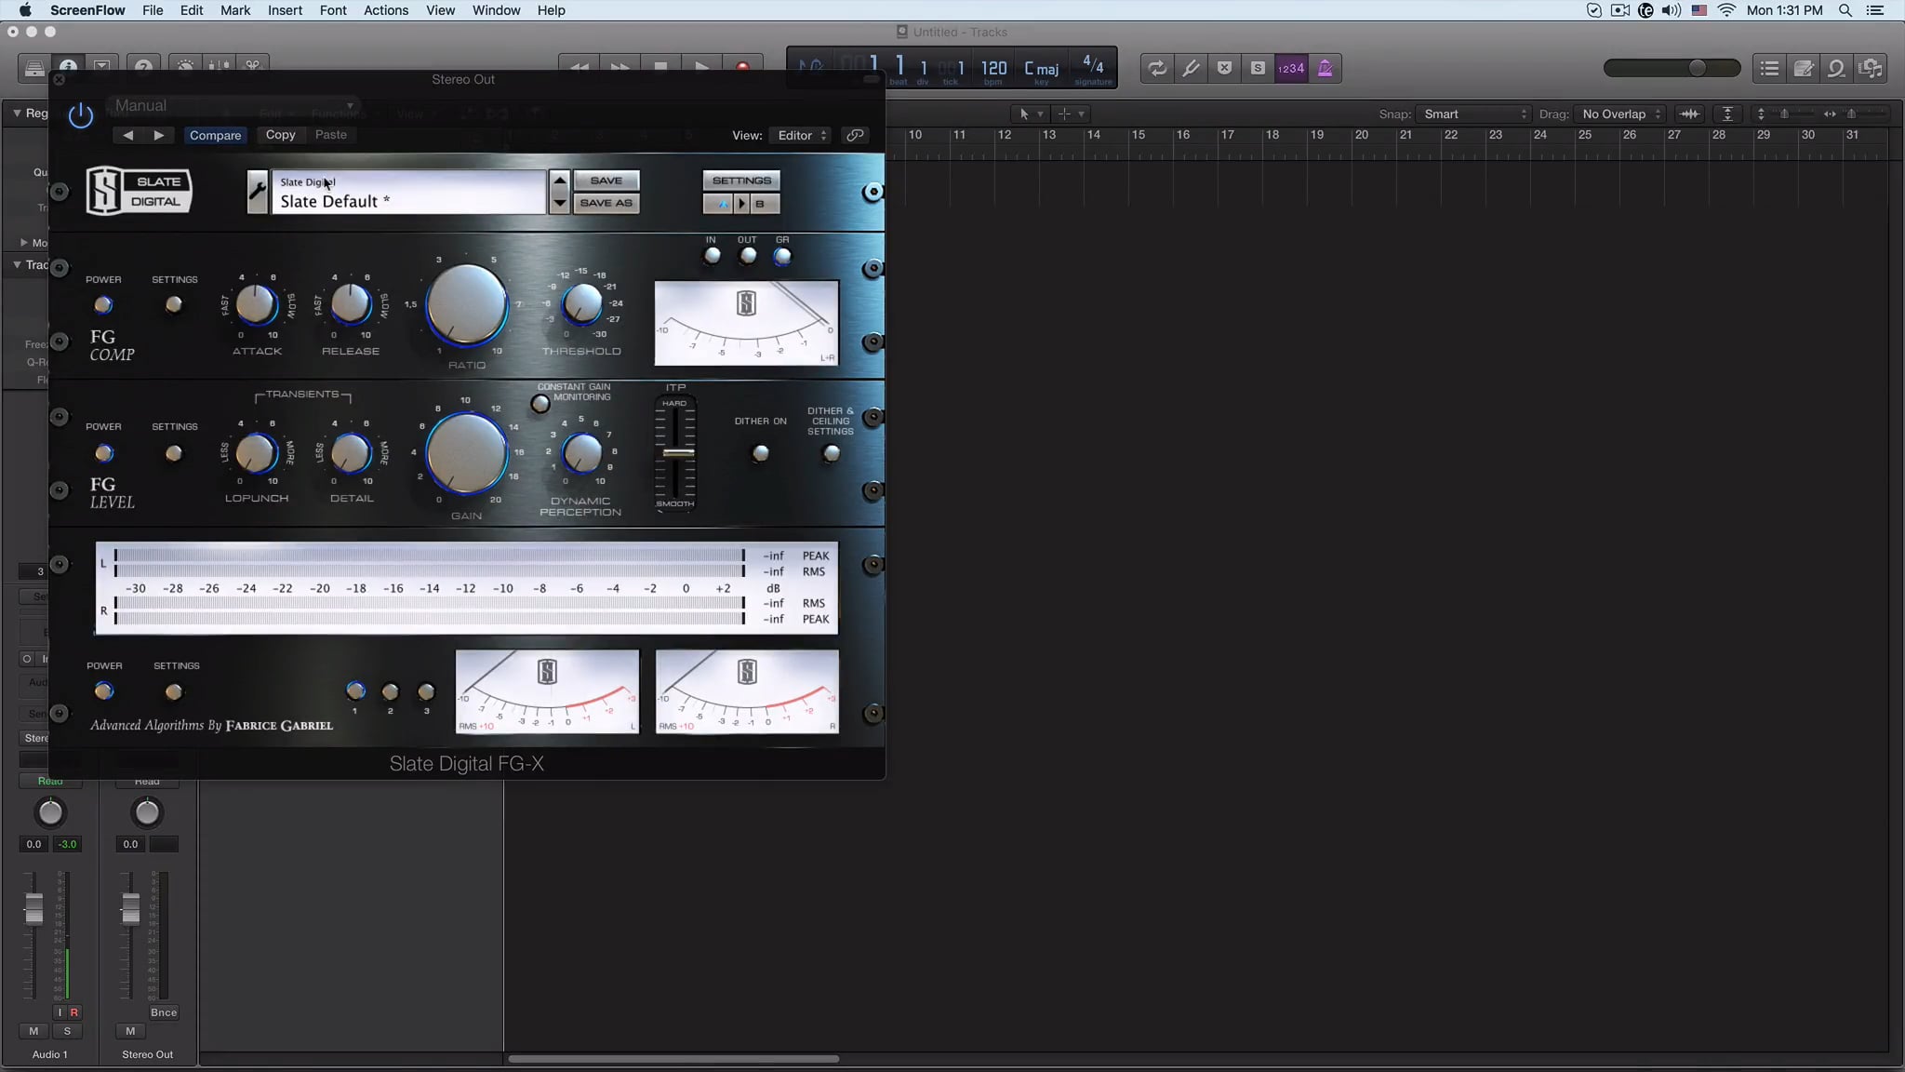Open the View Editor dropdown

(x=800, y=135)
